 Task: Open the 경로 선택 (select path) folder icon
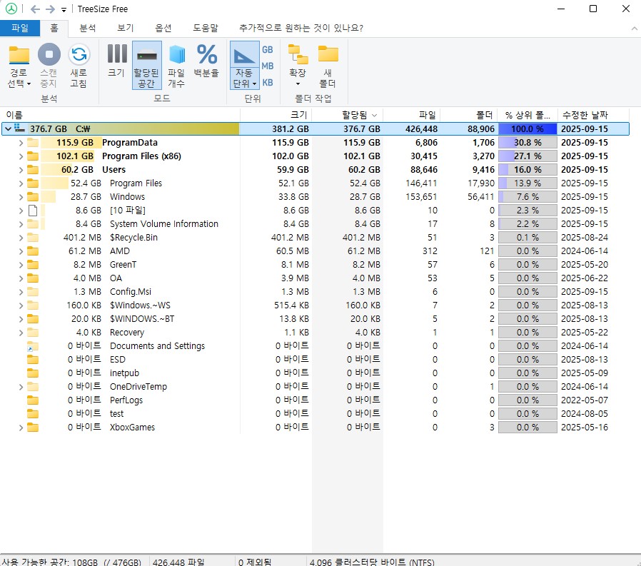(19, 55)
